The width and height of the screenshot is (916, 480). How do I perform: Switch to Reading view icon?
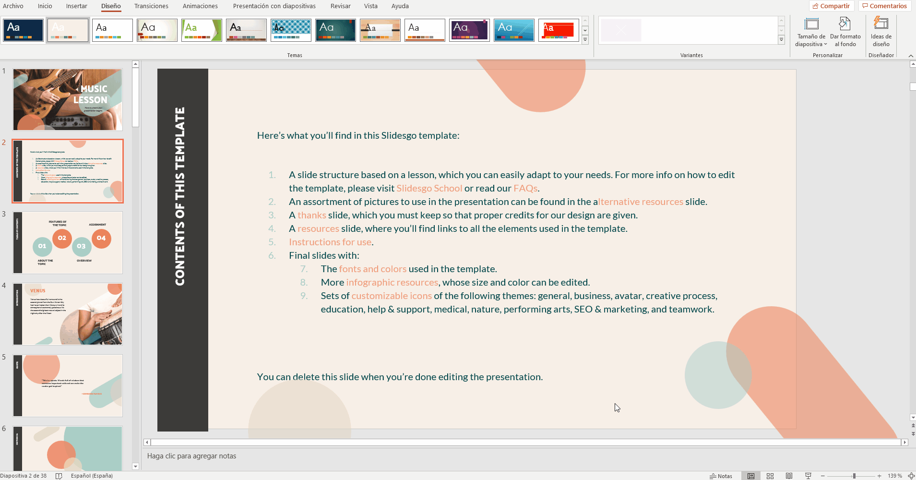(789, 476)
